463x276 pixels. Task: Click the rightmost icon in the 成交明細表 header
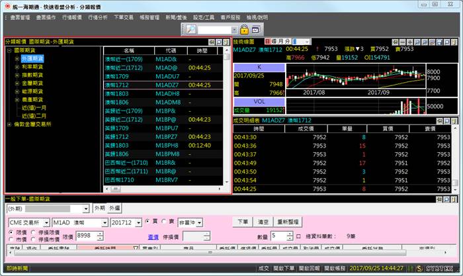pyautogui.click(x=454, y=121)
